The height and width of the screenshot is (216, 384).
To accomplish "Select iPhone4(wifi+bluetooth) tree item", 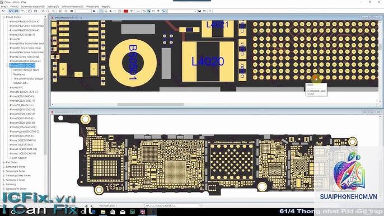I will point(23,127).
